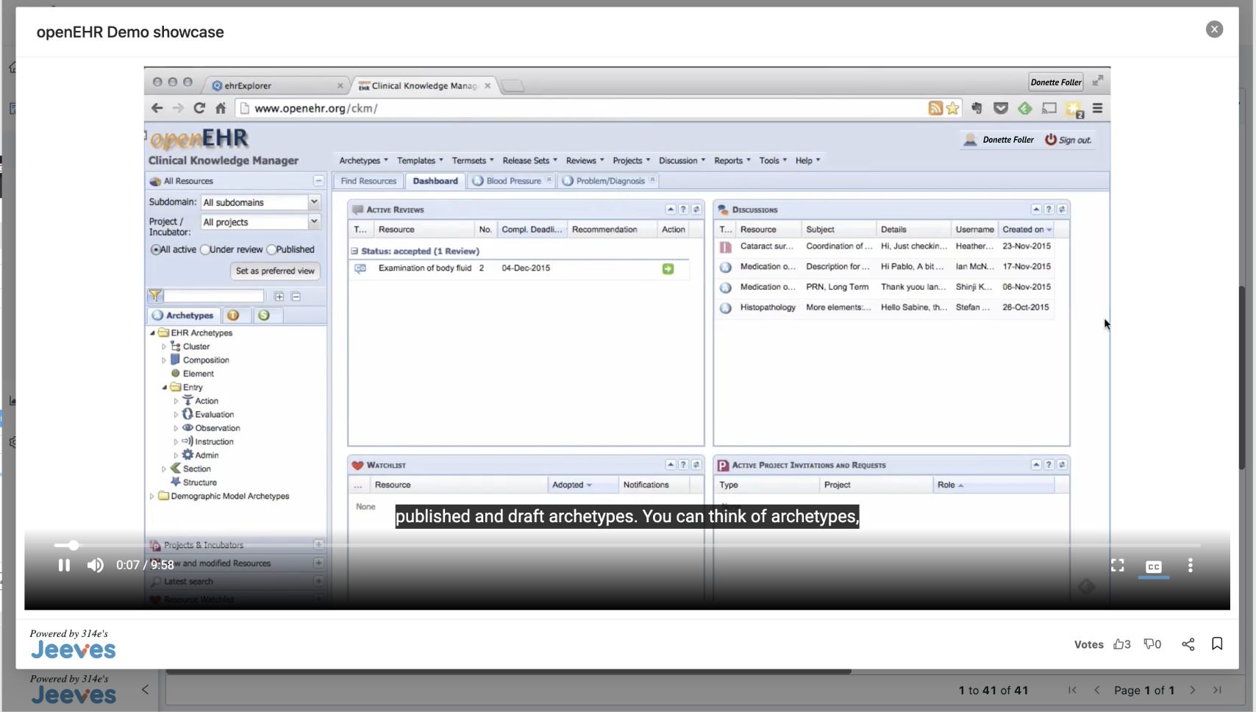Open the Subdomain dropdown
Viewport: 1256px width, 712px height.
pos(314,202)
